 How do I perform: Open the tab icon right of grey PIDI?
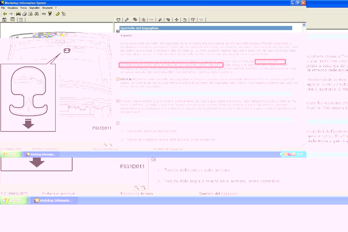coord(160,20)
